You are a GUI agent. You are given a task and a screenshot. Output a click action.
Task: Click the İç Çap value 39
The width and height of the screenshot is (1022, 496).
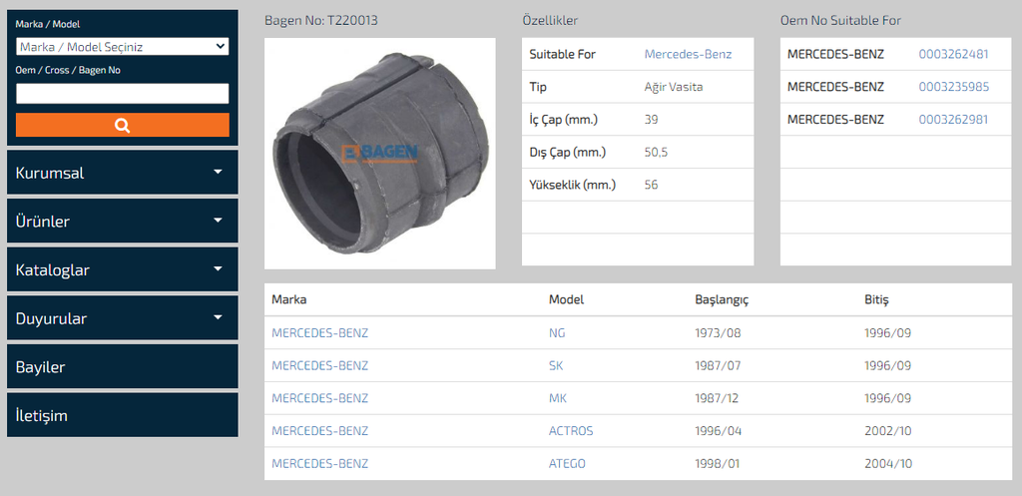[x=651, y=120]
